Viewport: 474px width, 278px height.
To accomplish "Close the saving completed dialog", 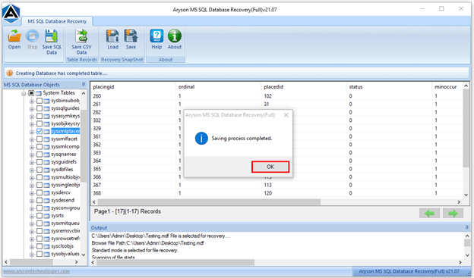I will coord(286,115).
